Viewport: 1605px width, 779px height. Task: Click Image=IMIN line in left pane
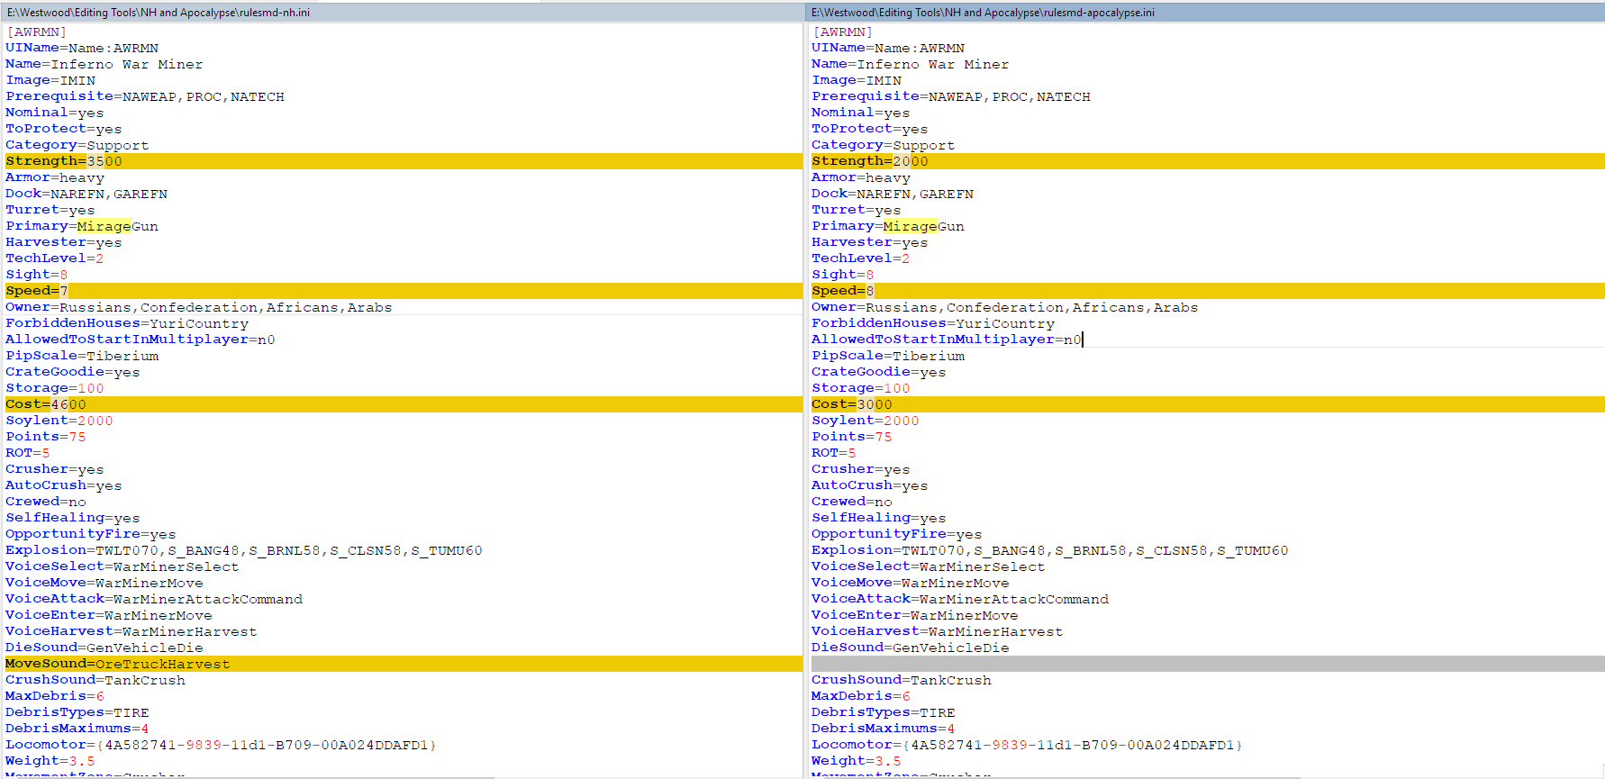click(50, 80)
